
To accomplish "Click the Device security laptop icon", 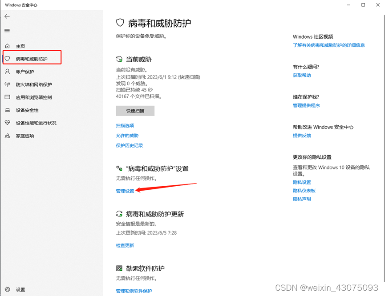I will (x=7, y=110).
